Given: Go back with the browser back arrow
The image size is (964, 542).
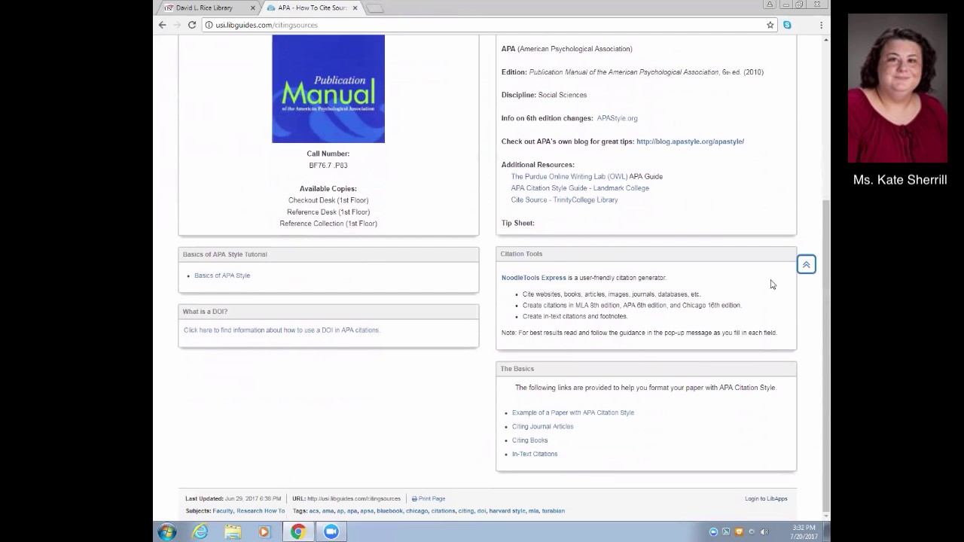Looking at the screenshot, I should pyautogui.click(x=162, y=25).
